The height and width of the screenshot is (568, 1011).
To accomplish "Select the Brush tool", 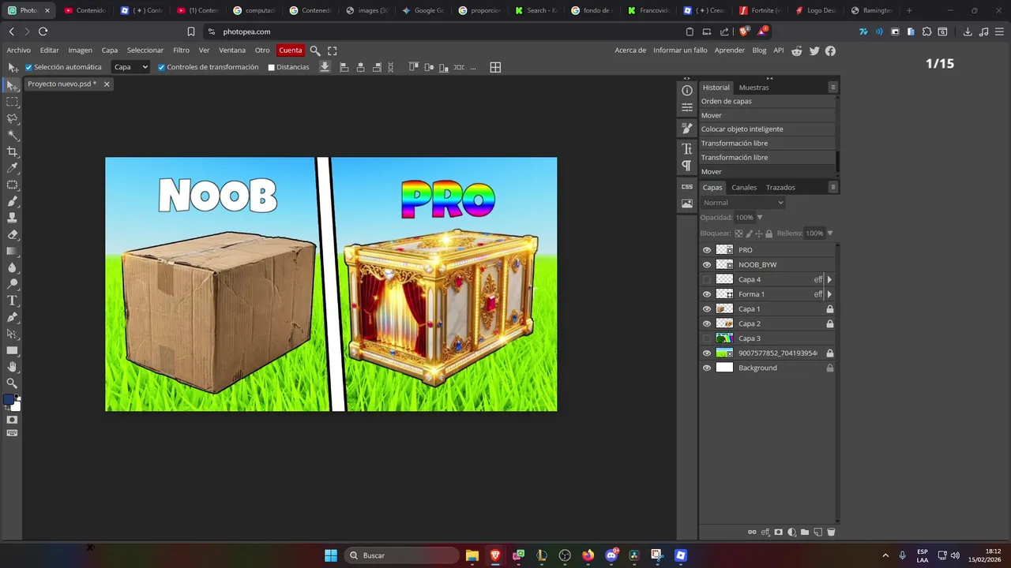I will coord(12,201).
